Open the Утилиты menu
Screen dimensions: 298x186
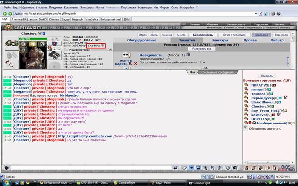pyautogui.click(x=41, y=8)
